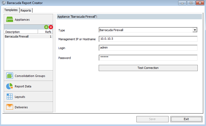This screenshot has height=126, width=206.
Task: Open the Consolidation Groups section label
Action: 30,76
